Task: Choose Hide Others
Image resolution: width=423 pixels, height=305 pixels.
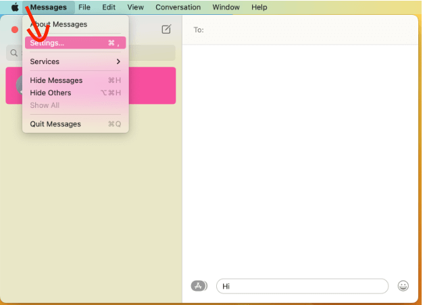Action: point(75,92)
